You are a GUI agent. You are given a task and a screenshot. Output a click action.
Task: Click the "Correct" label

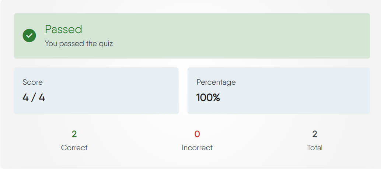(x=74, y=148)
